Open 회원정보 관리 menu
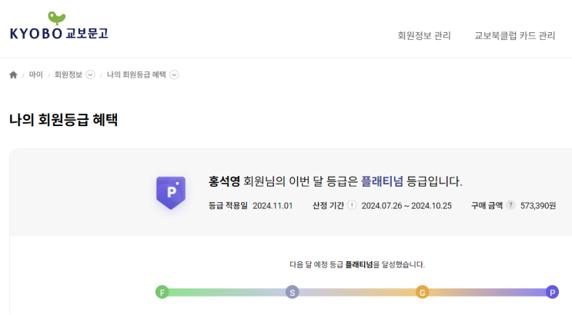This screenshot has width=572, height=315. [x=424, y=35]
